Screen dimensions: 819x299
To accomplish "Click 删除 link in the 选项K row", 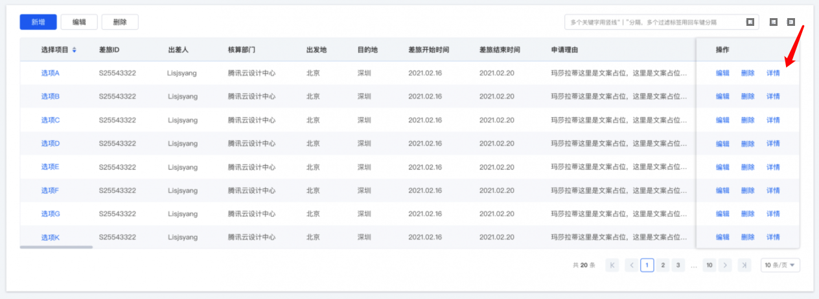I will (x=748, y=238).
